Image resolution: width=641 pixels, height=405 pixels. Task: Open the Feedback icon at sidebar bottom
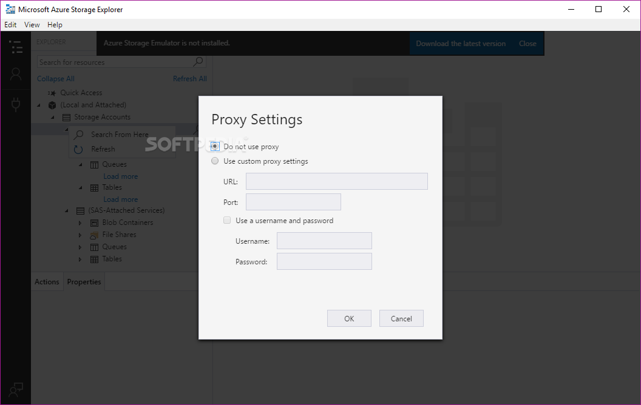[16, 390]
